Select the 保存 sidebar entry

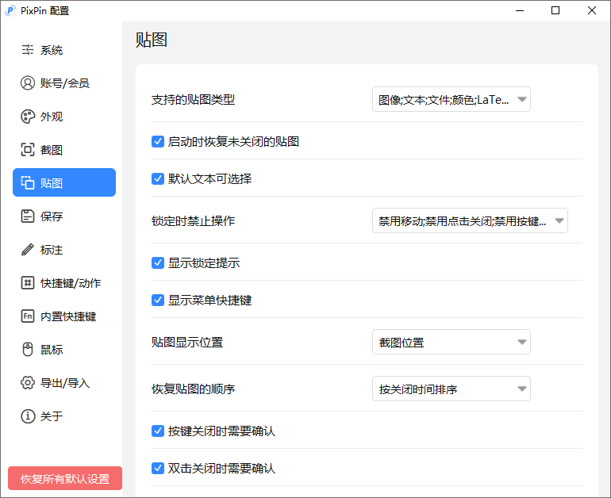64,216
